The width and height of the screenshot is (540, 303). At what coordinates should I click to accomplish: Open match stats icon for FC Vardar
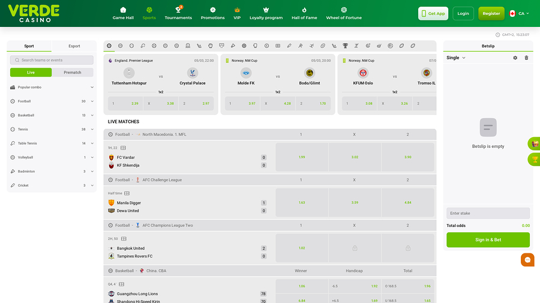pos(123,148)
